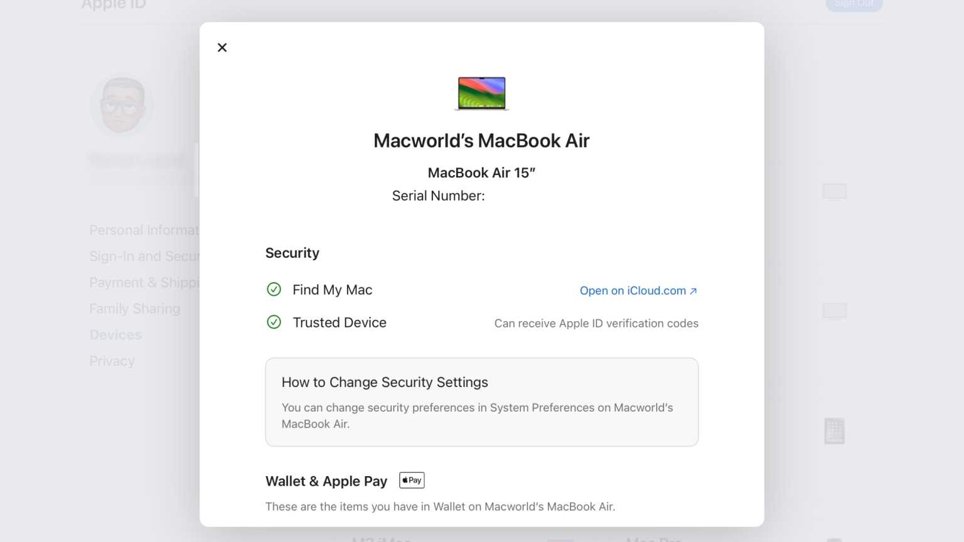The image size is (964, 542).
Task: Click the MacBook Air device image
Action: pyautogui.click(x=481, y=92)
